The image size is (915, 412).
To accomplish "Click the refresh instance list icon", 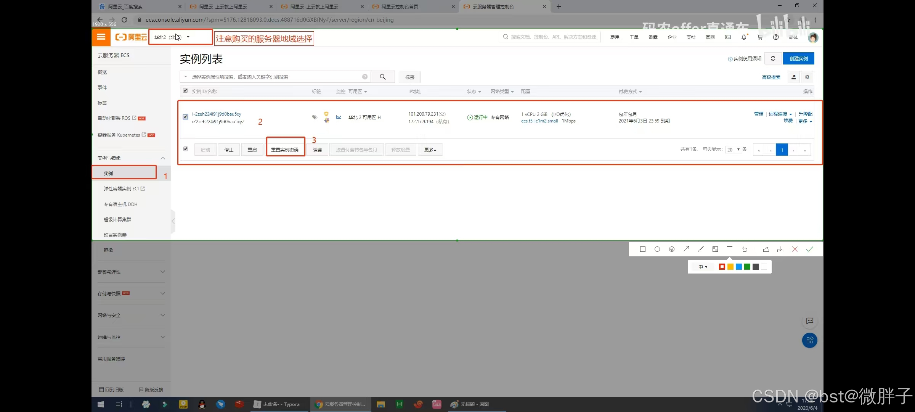I will pyautogui.click(x=773, y=58).
